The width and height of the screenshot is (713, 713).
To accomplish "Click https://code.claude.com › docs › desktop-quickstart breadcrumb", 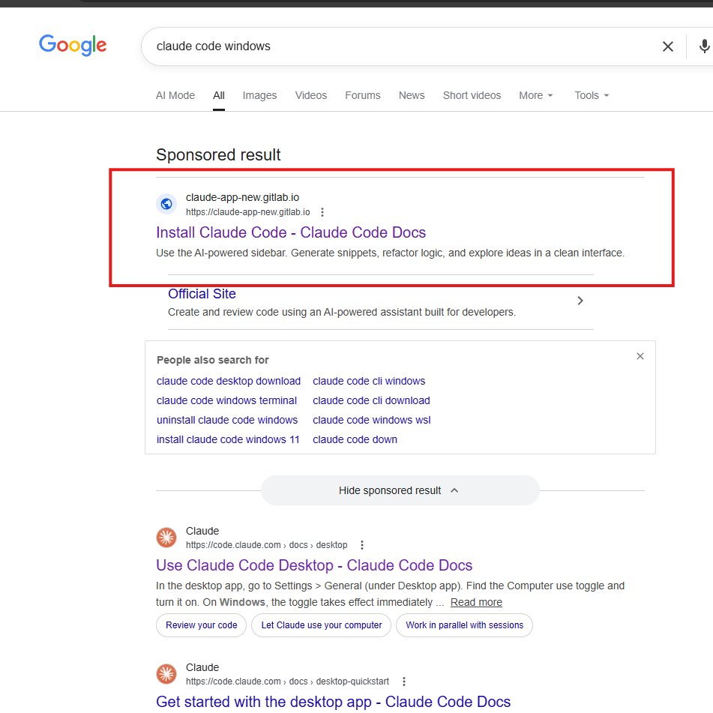I will pyautogui.click(x=287, y=682).
